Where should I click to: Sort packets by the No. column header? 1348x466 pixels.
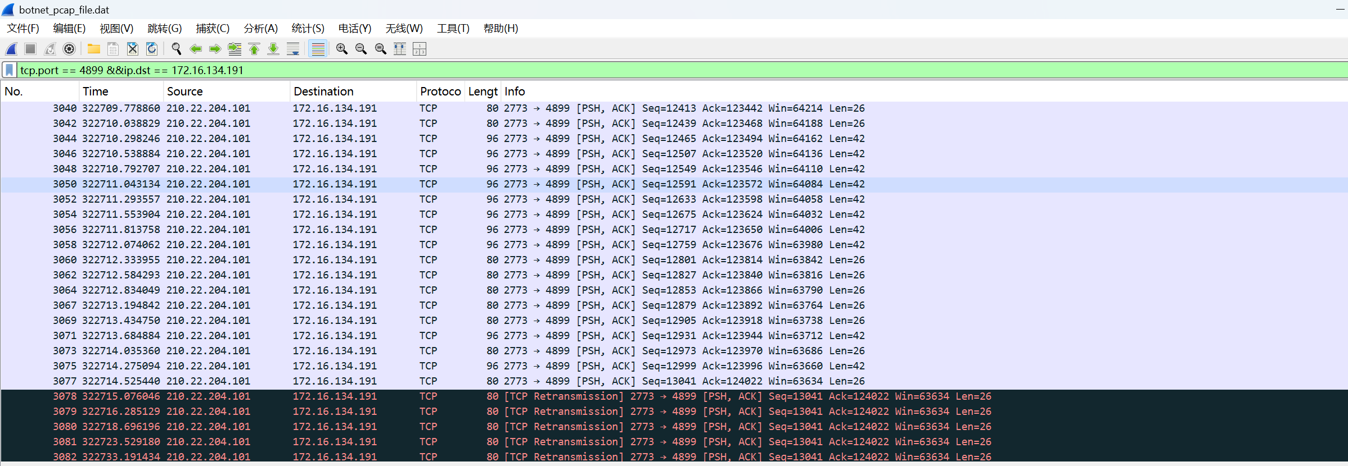(39, 92)
